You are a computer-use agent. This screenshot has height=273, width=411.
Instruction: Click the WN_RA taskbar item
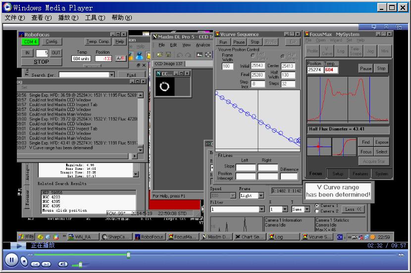coord(83,236)
